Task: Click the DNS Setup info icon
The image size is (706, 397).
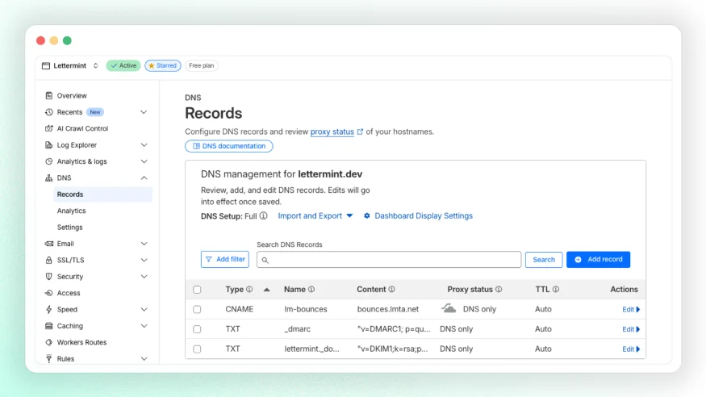Action: pyautogui.click(x=263, y=215)
